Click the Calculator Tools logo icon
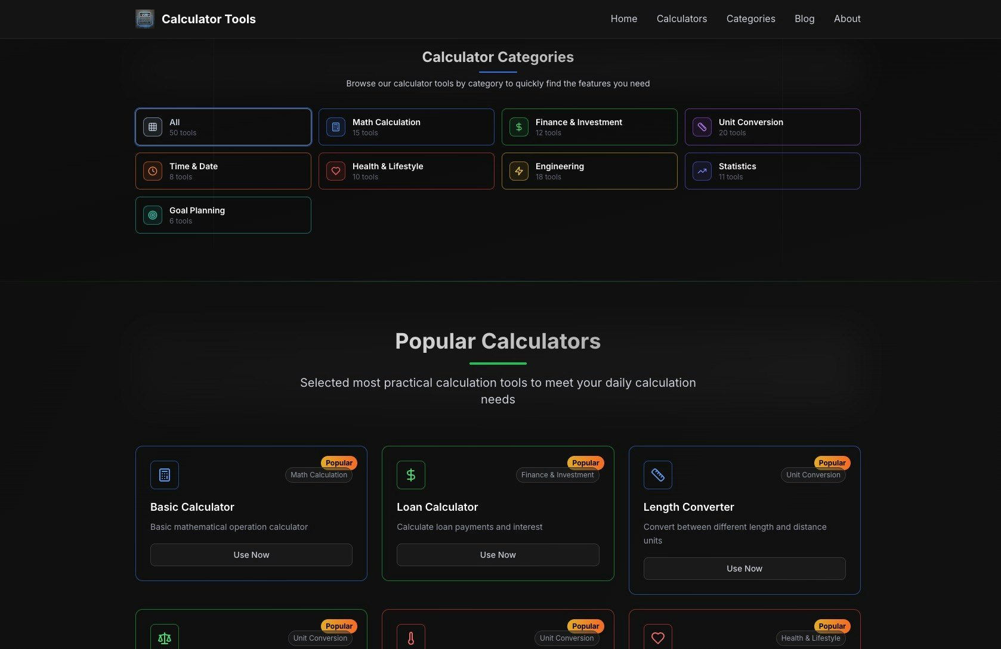1001x649 pixels. [x=145, y=19]
